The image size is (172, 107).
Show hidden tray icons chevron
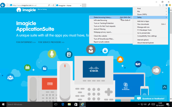(139, 104)
